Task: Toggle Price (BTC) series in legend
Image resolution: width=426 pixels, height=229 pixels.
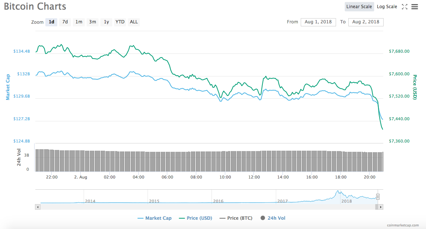Action: click(236, 218)
